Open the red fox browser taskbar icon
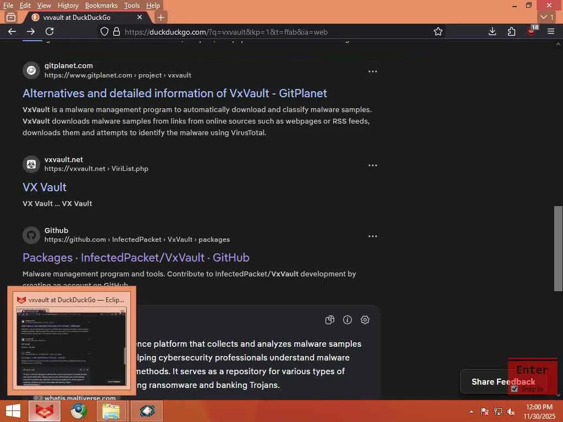 (x=45, y=411)
